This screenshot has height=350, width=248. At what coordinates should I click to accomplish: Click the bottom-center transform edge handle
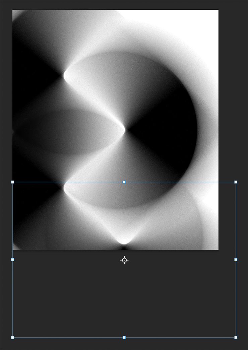point(124,337)
